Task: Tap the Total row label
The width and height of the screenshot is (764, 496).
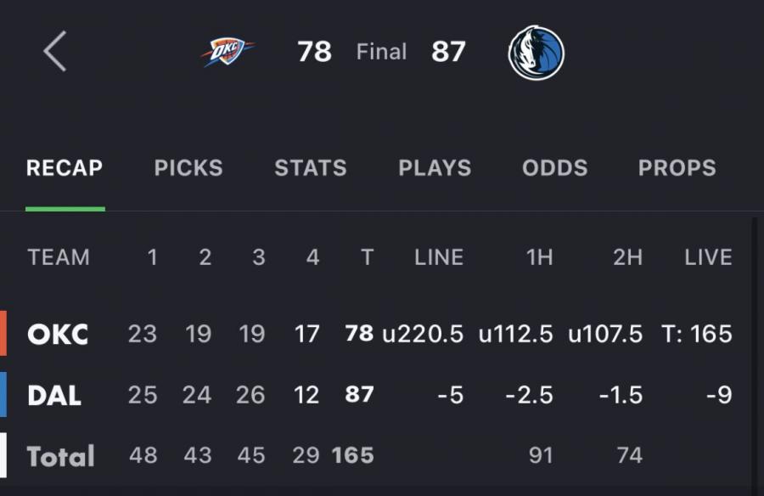Action: tap(60, 456)
